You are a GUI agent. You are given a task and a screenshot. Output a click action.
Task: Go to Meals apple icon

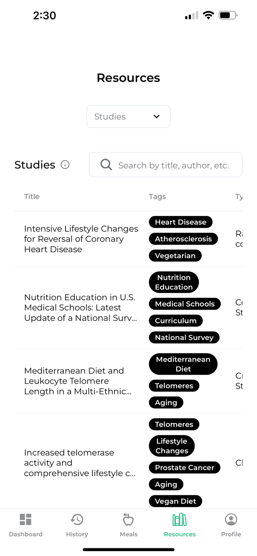(128, 519)
